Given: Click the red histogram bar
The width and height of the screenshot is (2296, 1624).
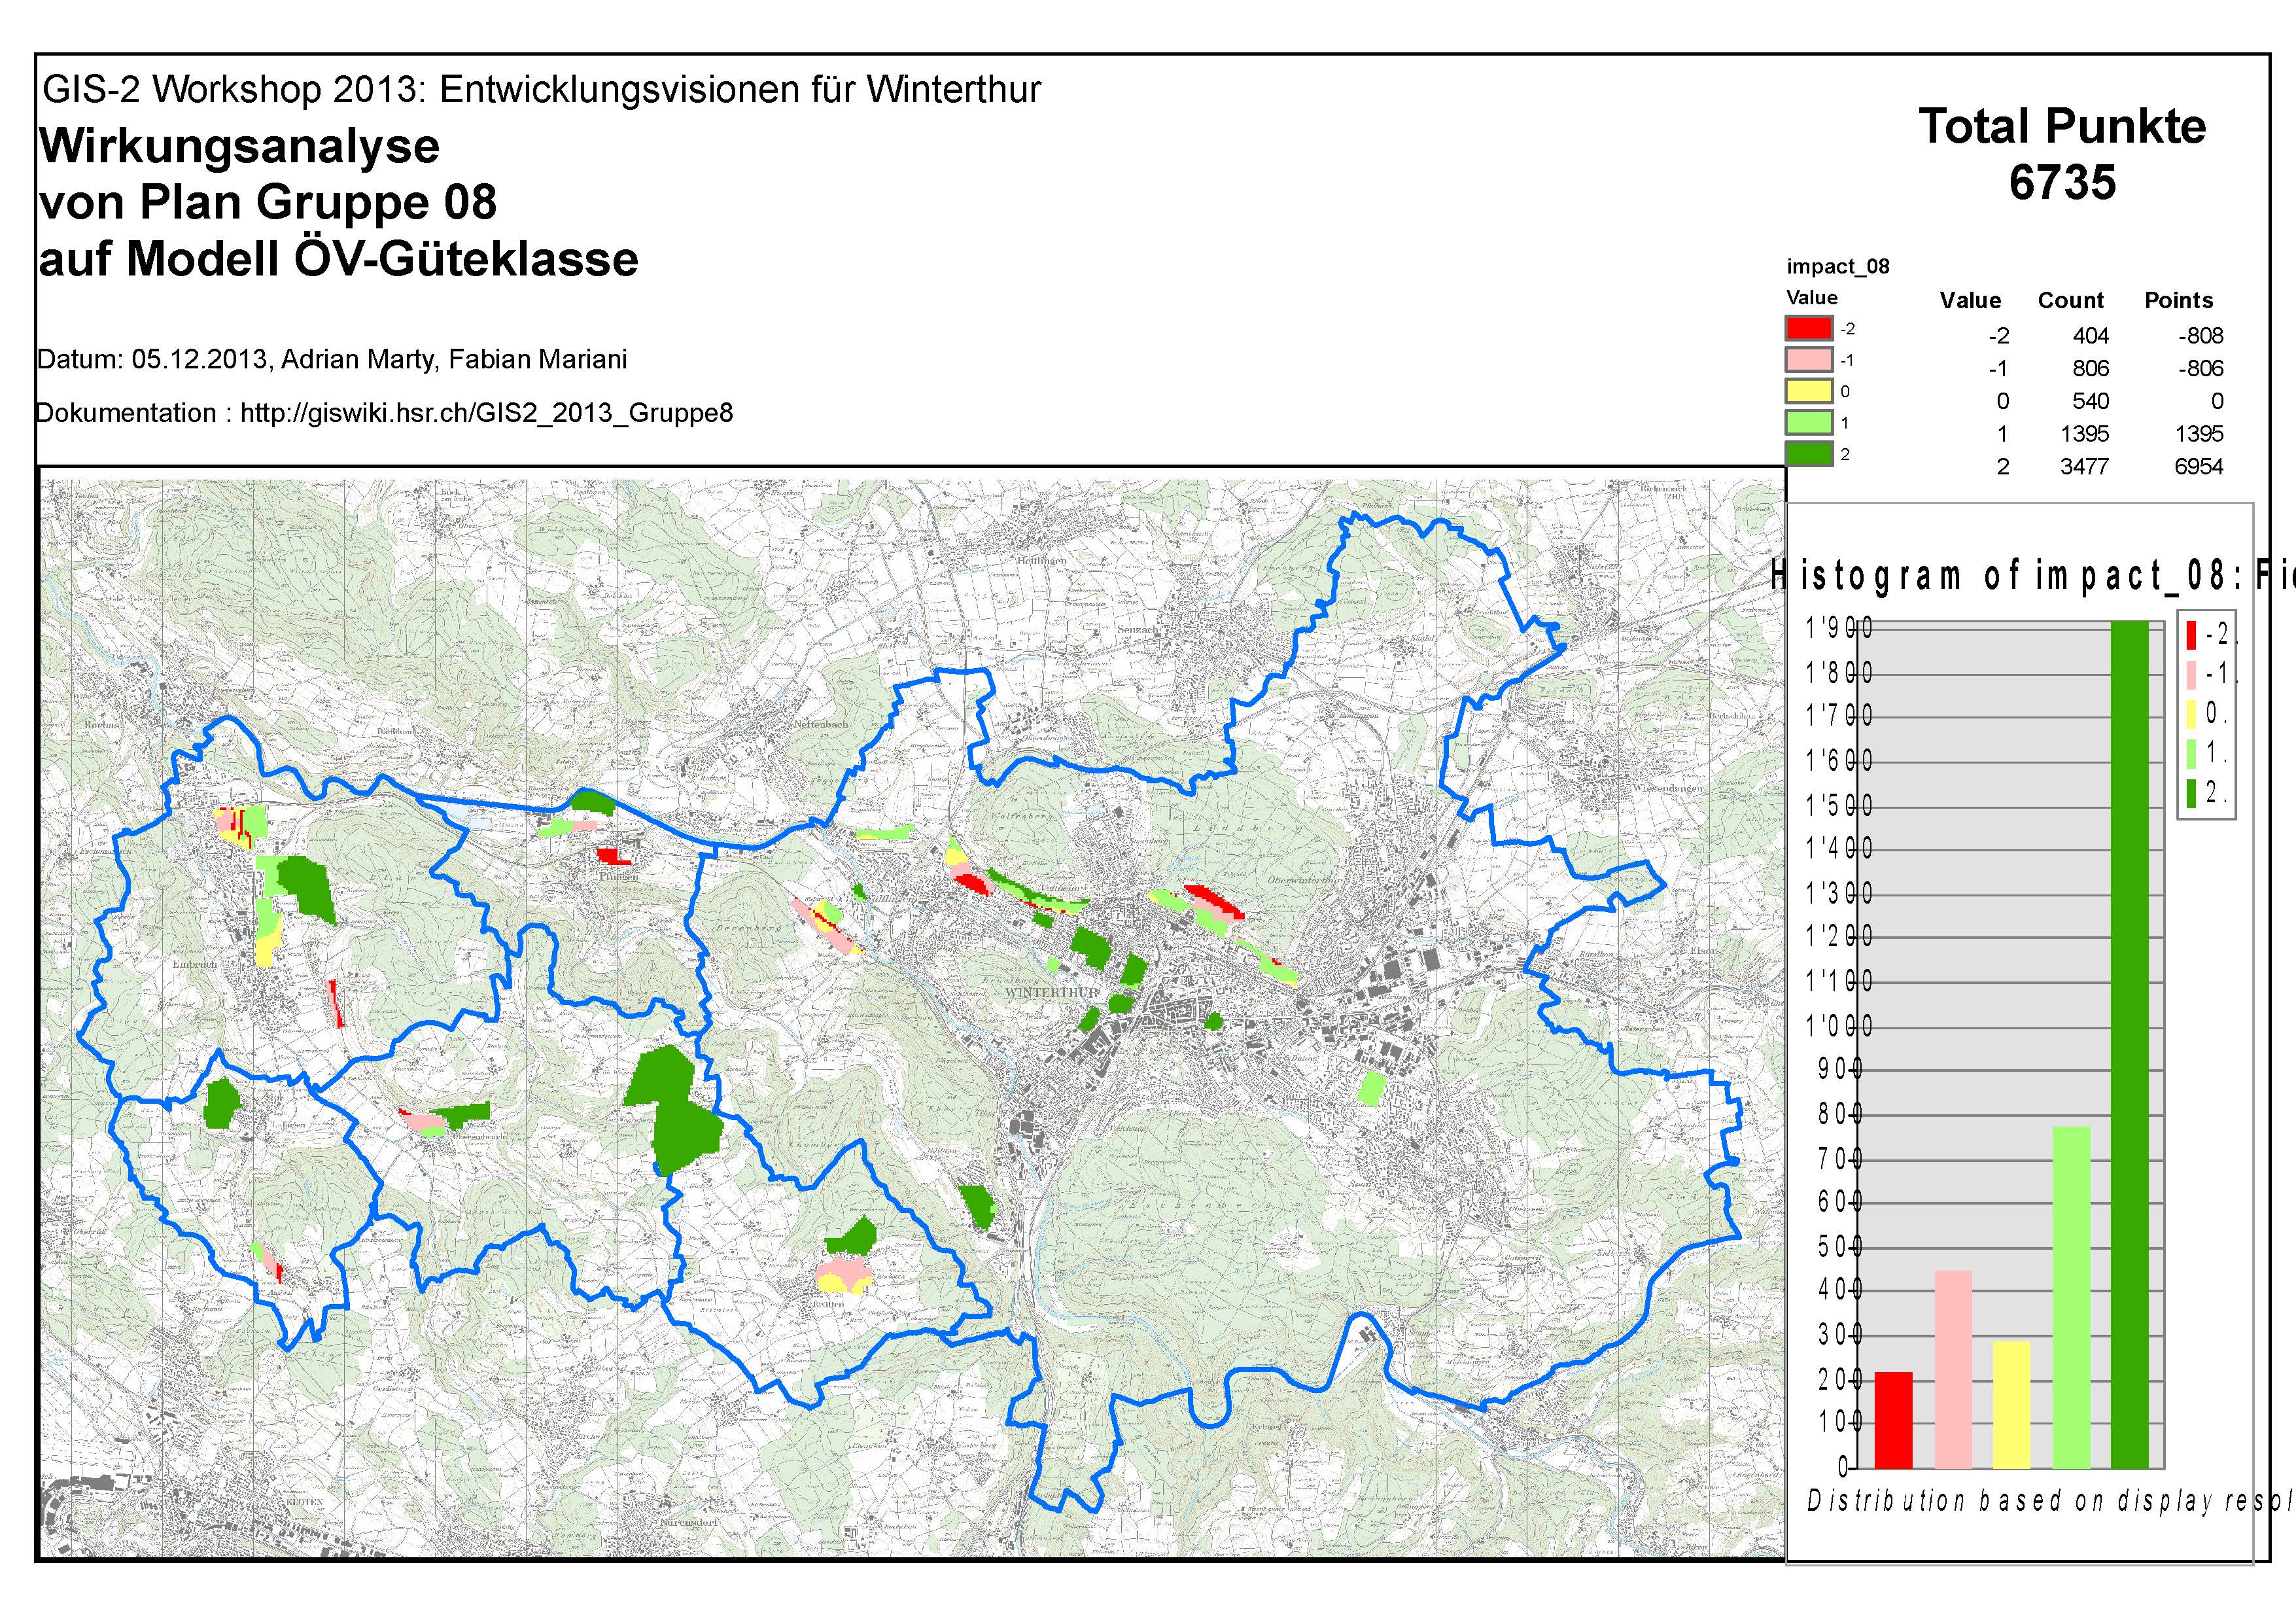Looking at the screenshot, I should coord(1893,1420).
